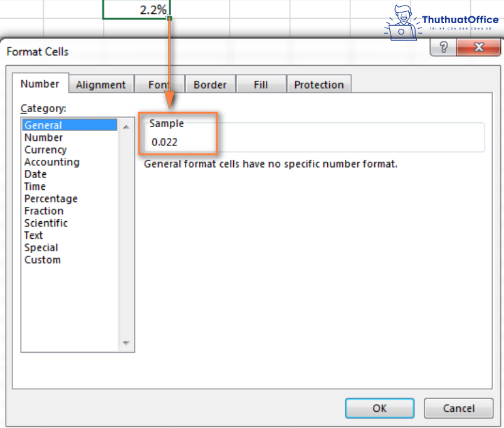The image size is (504, 428).
Task: Click the category list scroll-down arrow
Action: click(125, 343)
